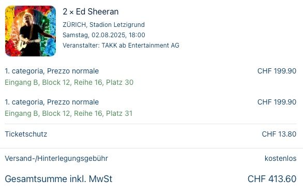The image size is (303, 194).
Task: Select 'Versand-/Hinterlegungsgebühr' label
Action: [56, 158]
